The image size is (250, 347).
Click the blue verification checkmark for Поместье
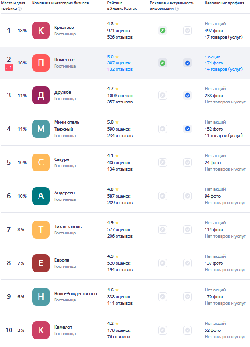coord(188,63)
